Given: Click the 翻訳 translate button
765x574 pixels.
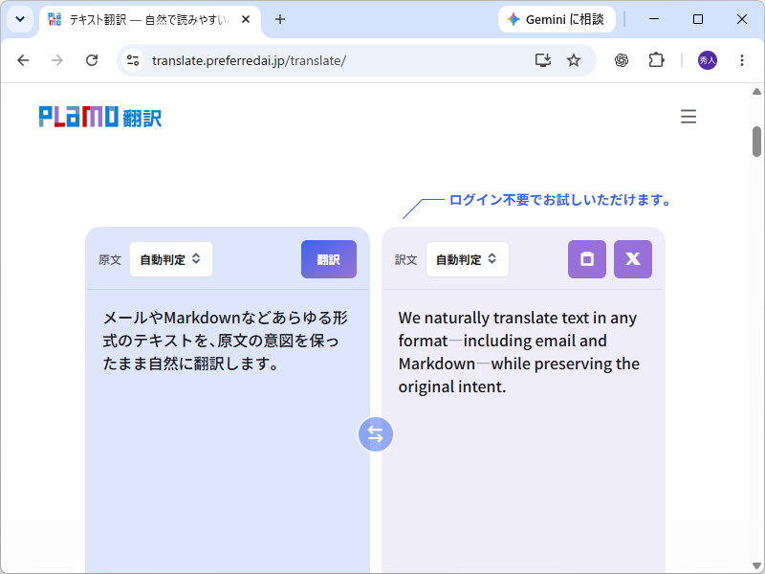Looking at the screenshot, I should (x=329, y=259).
